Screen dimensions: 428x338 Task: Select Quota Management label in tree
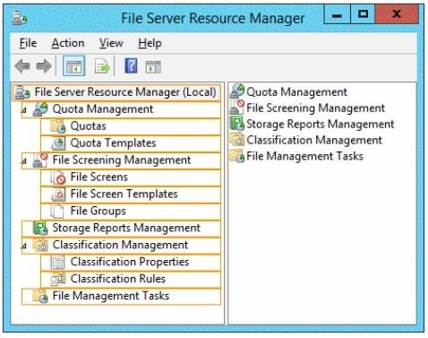(x=103, y=109)
